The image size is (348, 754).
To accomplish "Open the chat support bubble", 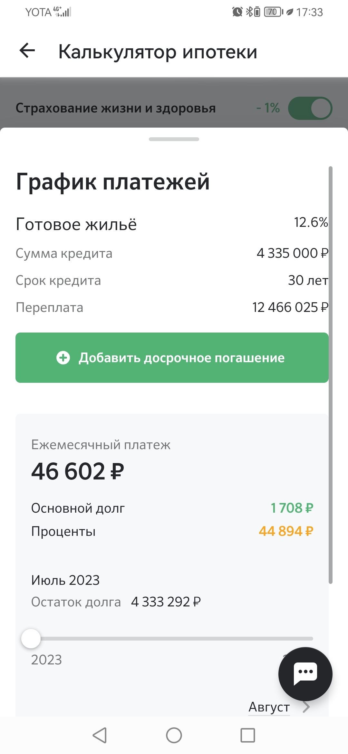I will click(305, 674).
